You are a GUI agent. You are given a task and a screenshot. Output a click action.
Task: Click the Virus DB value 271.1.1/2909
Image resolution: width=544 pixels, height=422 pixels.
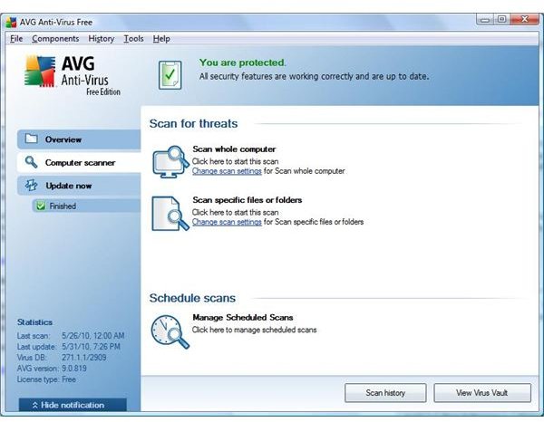coord(84,357)
